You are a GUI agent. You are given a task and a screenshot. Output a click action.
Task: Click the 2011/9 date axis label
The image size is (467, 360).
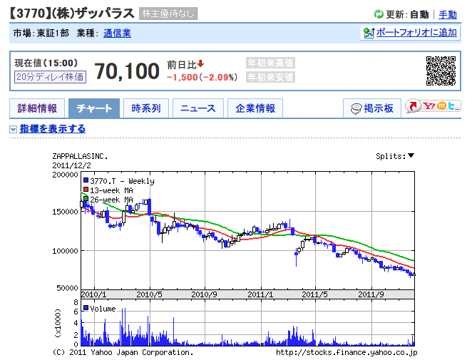click(x=371, y=294)
